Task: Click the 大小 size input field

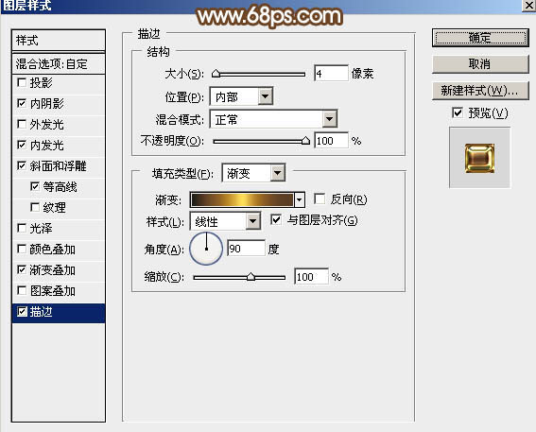Action: [331, 73]
